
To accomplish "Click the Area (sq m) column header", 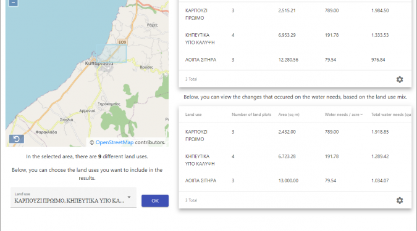I will [289, 115].
